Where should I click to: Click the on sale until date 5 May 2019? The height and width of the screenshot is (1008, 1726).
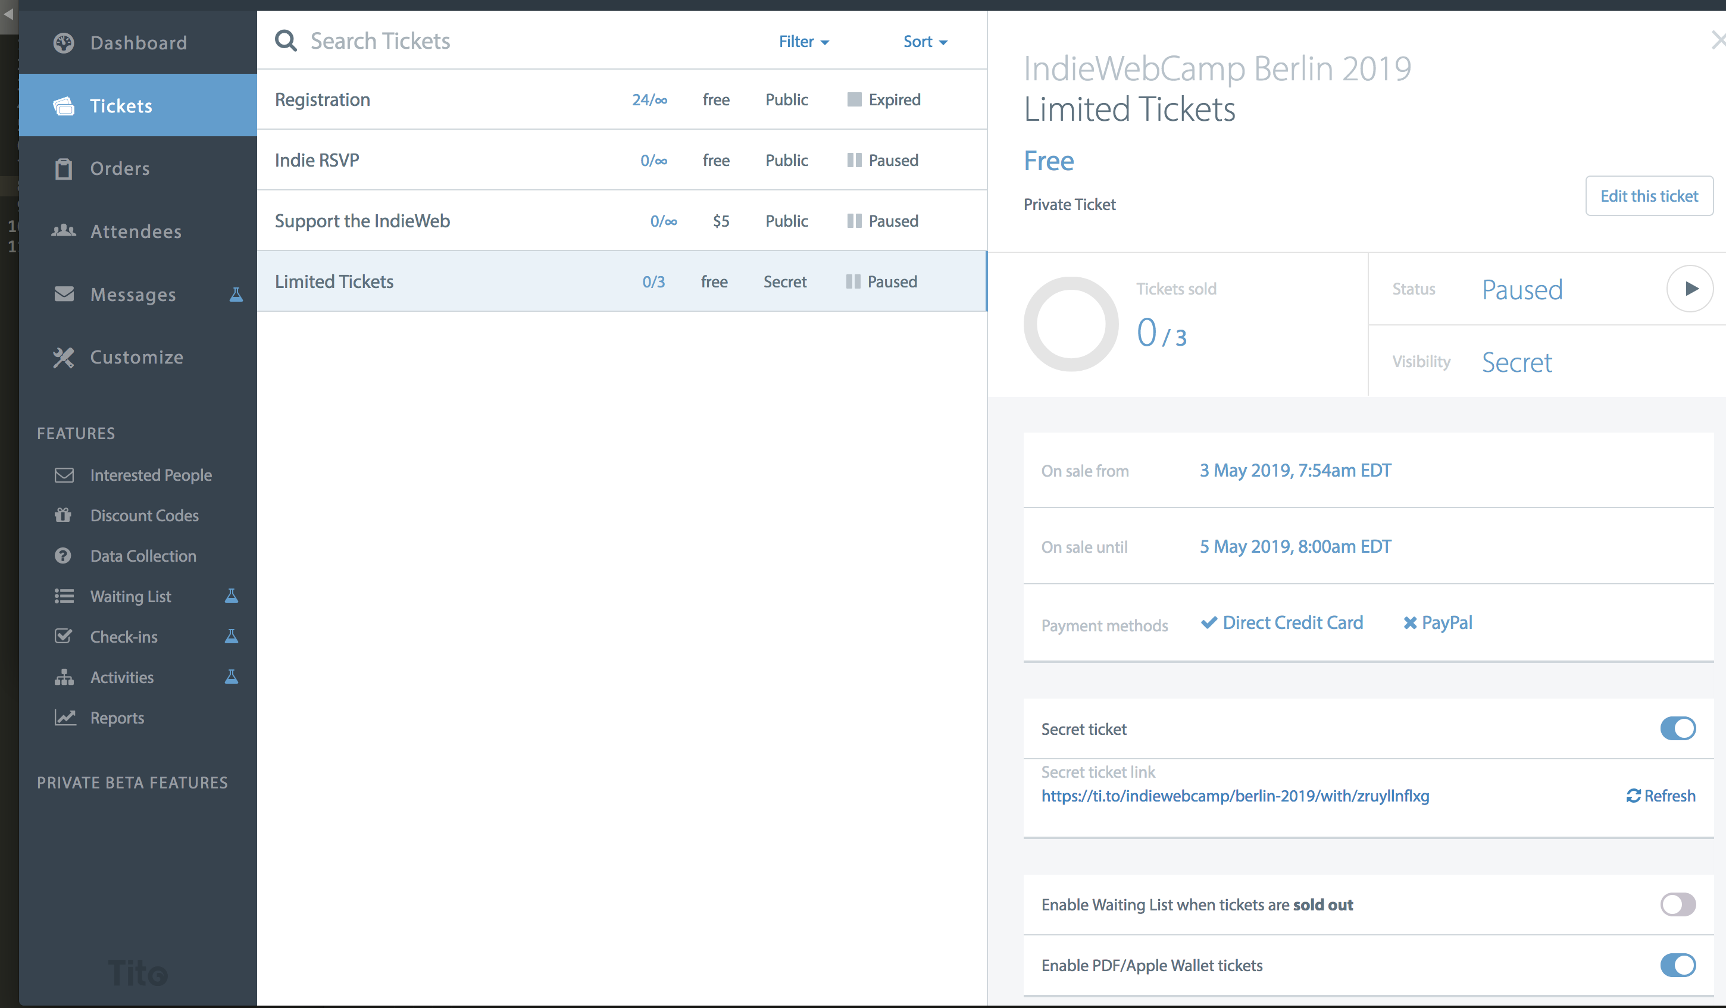(x=1295, y=546)
